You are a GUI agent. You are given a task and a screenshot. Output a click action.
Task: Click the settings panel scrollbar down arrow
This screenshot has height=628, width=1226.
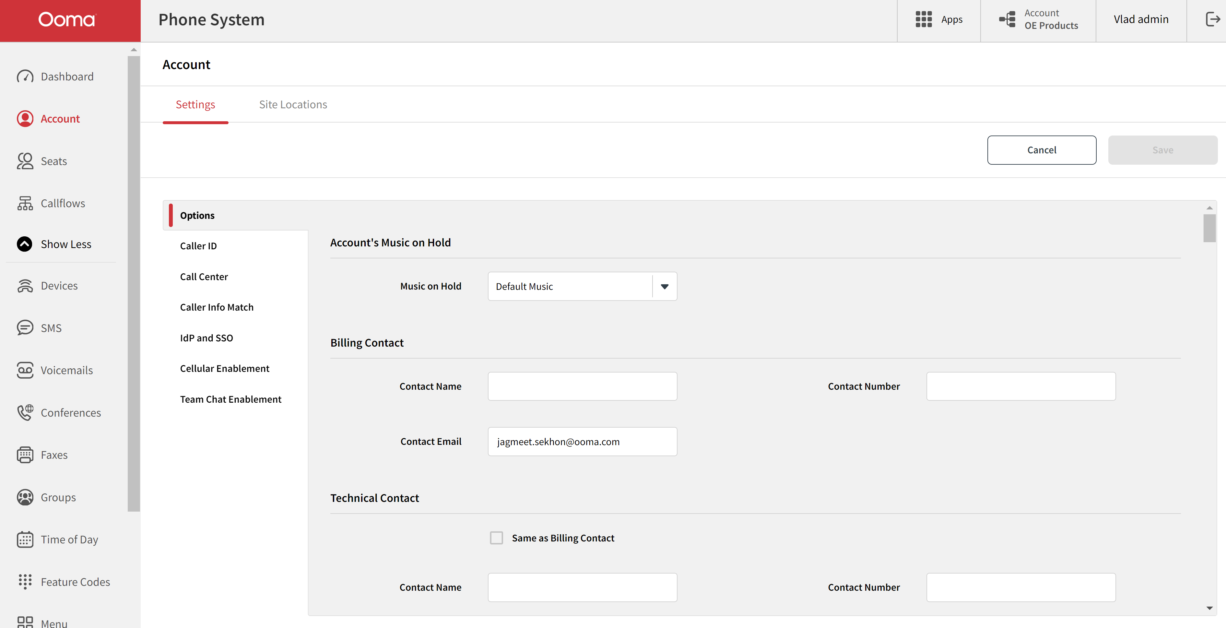pyautogui.click(x=1209, y=608)
